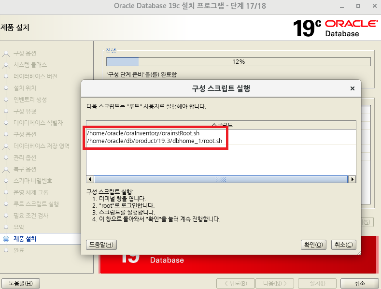Select the orainstRoot.sh script row
This screenshot has height=289, width=381.
click(221, 133)
